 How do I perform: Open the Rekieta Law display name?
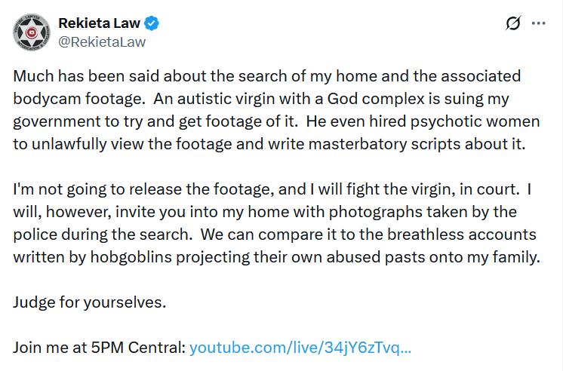coord(100,23)
